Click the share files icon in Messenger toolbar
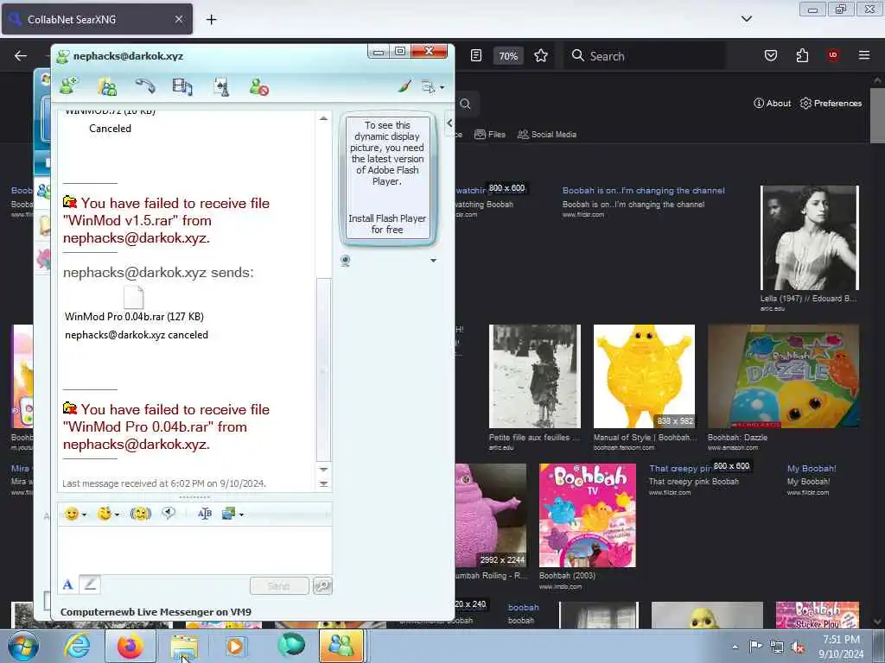Image resolution: width=885 pixels, height=663 pixels. coord(107,86)
